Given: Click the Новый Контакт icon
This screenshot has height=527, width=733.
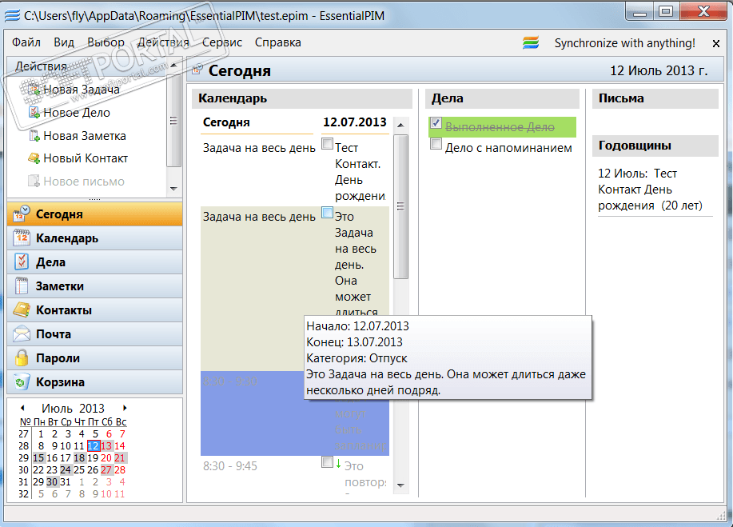Looking at the screenshot, I should click(x=34, y=158).
